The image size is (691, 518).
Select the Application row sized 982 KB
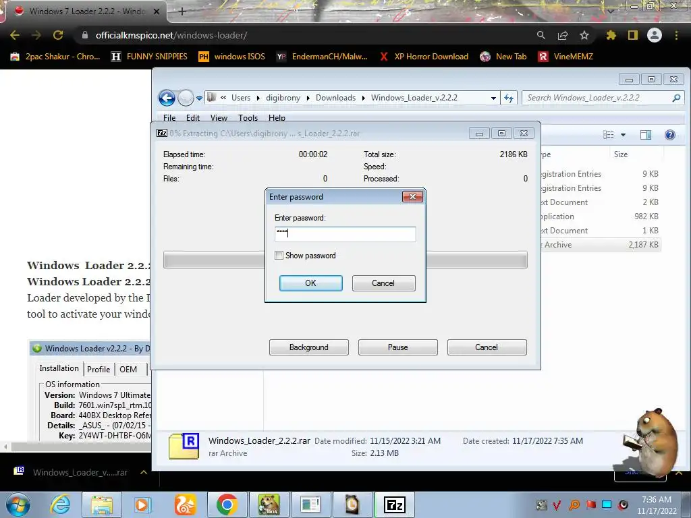click(601, 217)
